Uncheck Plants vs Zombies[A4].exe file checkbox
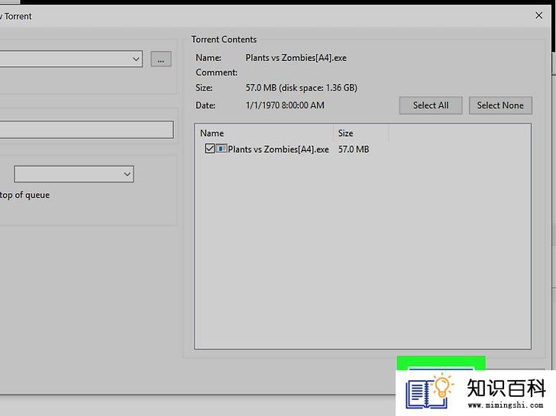This screenshot has width=556, height=416. (209, 149)
